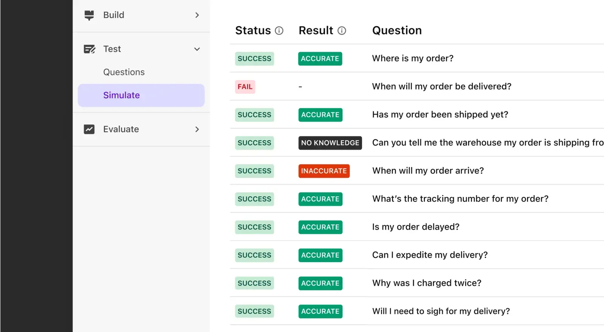Viewport: 604px width, 332px height.
Task: Click the Test pencil-note icon
Action: pos(89,49)
